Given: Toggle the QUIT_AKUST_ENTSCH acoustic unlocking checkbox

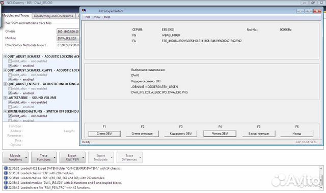Looking at the screenshot, I should point(5,84).
